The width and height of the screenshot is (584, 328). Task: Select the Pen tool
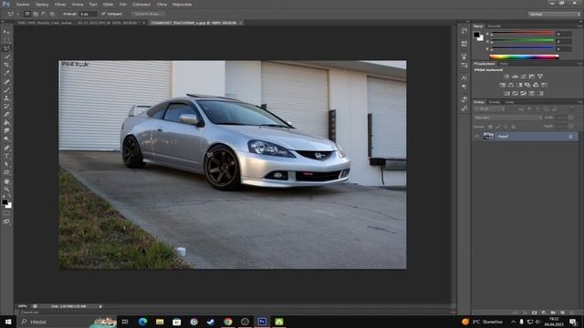[6, 148]
